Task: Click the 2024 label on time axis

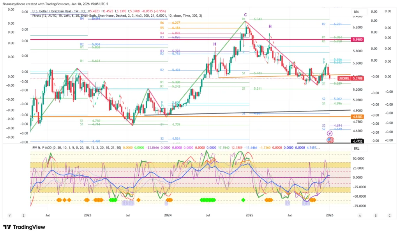Action: (x=168, y=215)
